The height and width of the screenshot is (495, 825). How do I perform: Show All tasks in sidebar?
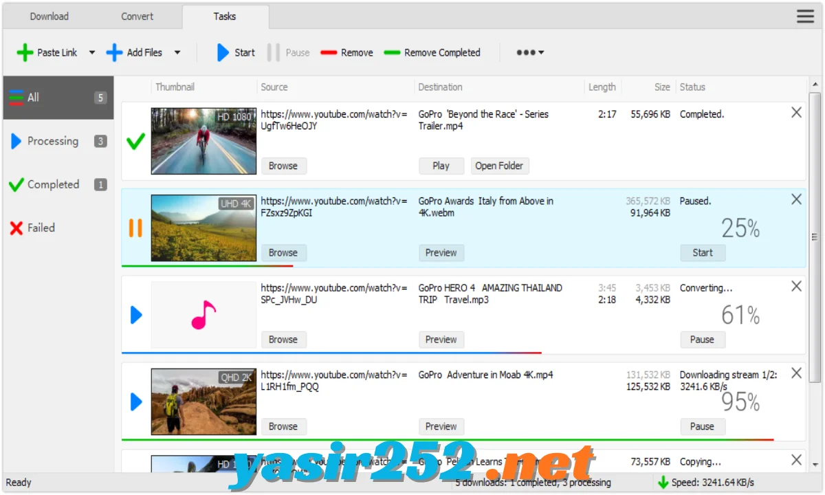(58, 98)
